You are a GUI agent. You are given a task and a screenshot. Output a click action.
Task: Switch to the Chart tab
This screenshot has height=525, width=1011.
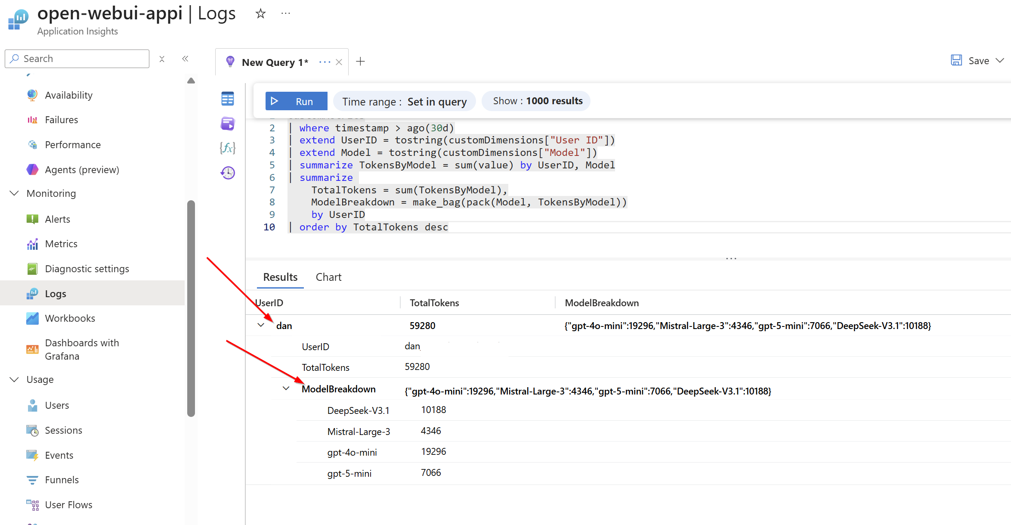tap(328, 277)
